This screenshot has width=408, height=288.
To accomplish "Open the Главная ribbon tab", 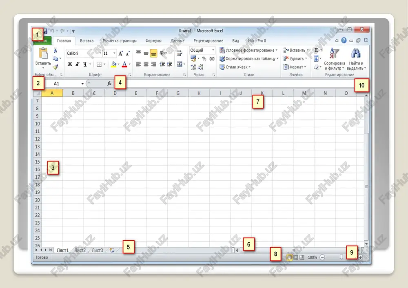I will click(64, 40).
